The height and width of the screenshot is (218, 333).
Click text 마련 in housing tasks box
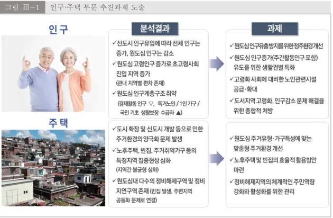(x=239, y=170)
